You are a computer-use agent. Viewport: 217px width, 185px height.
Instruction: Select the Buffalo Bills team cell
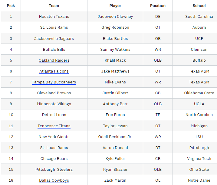click(x=54, y=49)
